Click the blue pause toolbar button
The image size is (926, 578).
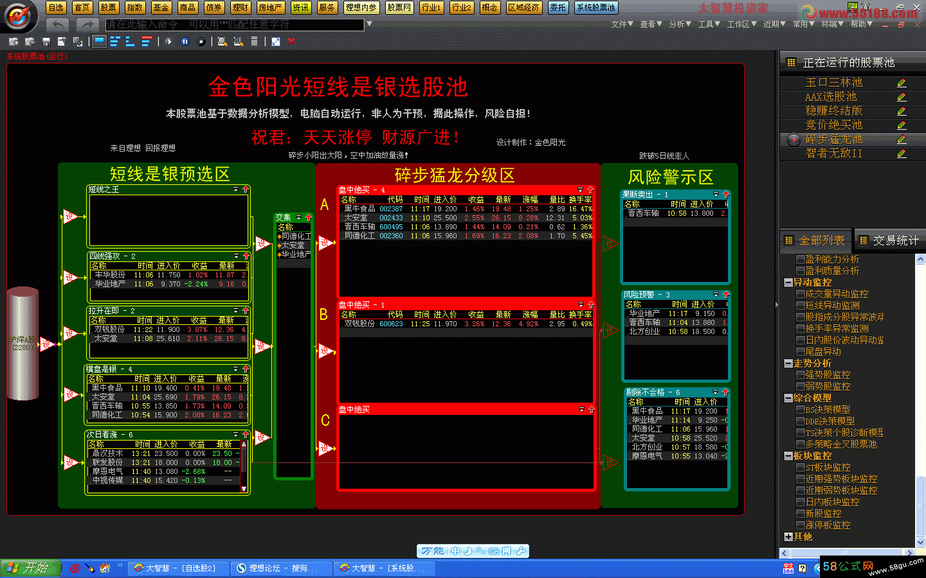click(x=185, y=41)
